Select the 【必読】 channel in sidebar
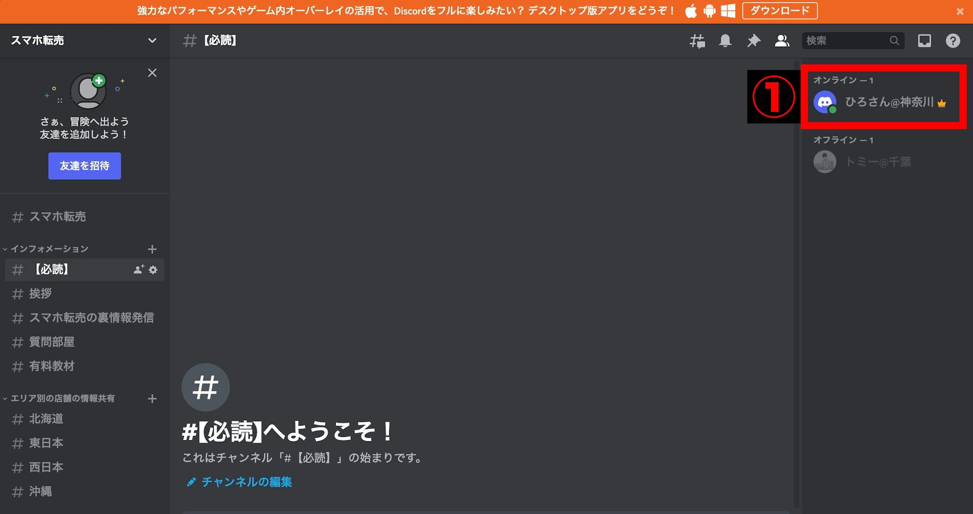Screen dimensions: 973x514 pyautogui.click(x=85, y=270)
